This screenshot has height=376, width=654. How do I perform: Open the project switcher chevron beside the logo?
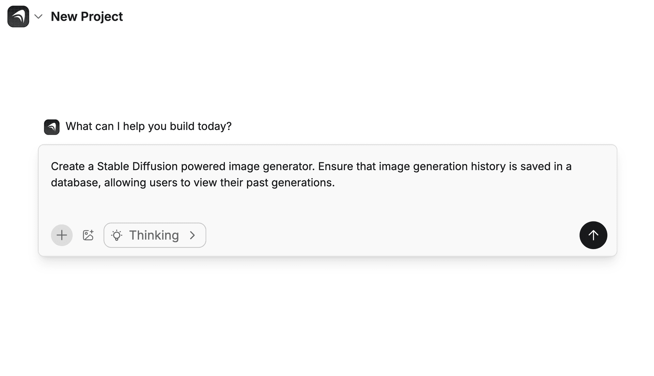(38, 16)
